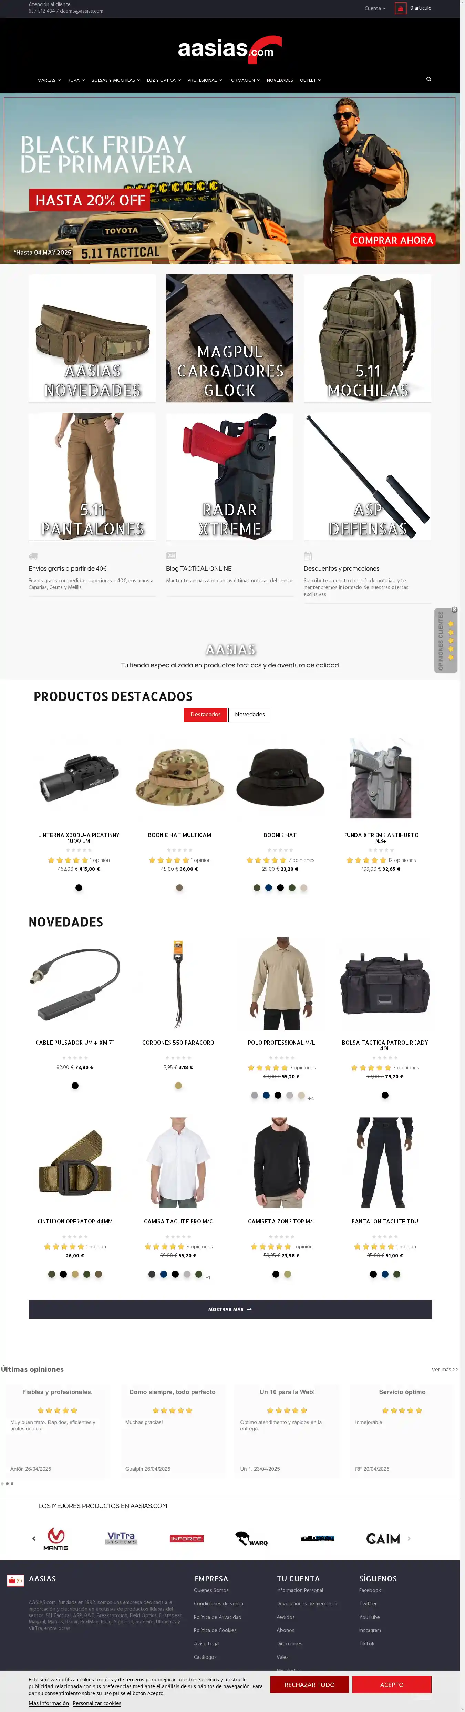Click the VirTra Systems logo

pyautogui.click(x=122, y=1539)
